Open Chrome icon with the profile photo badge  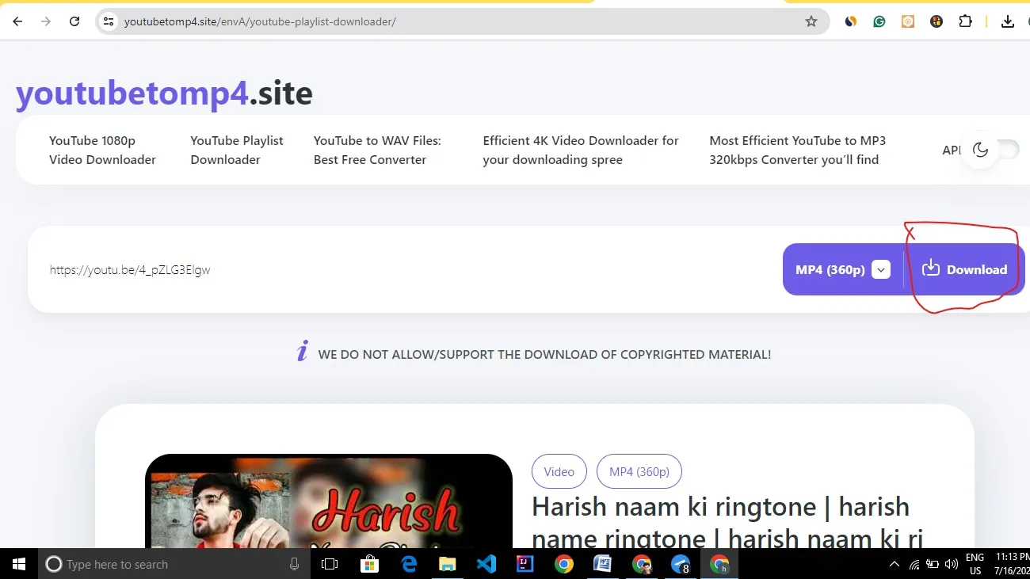[x=642, y=564]
